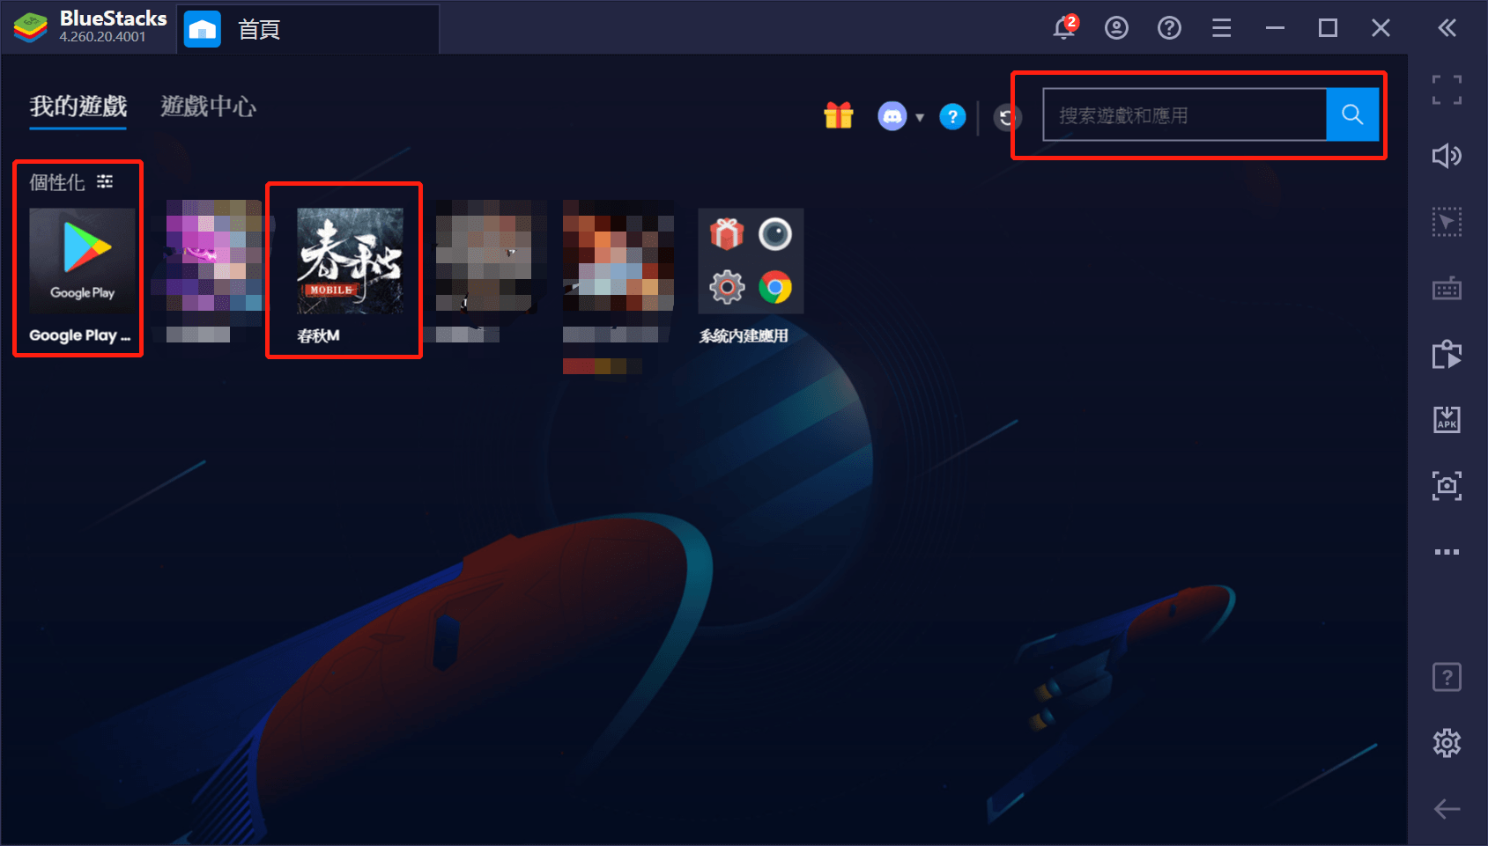Click the 個性化 label
The width and height of the screenshot is (1488, 846).
(57, 182)
